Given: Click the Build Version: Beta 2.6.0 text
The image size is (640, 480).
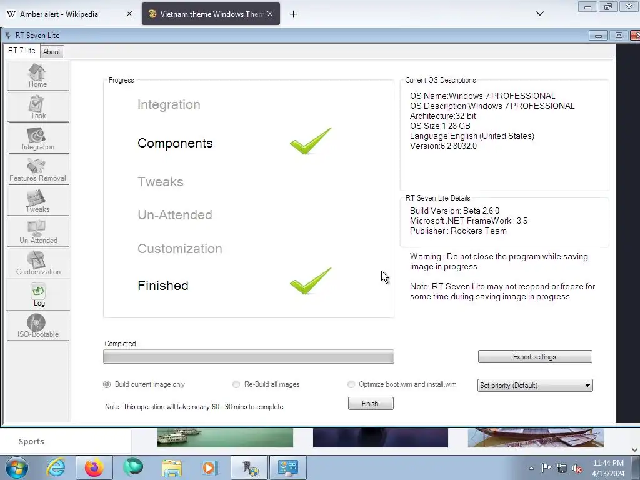Looking at the screenshot, I should coord(455,211).
